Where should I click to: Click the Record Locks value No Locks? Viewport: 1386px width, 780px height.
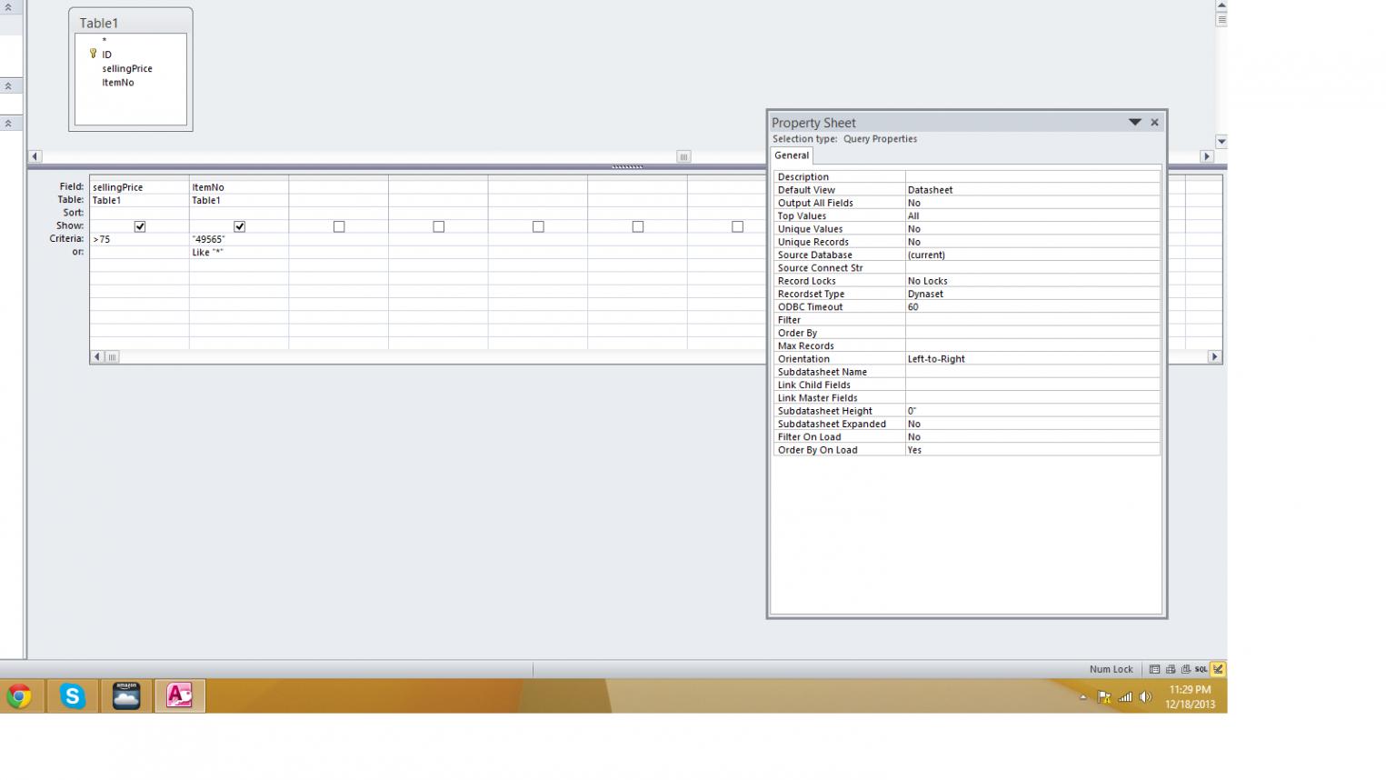click(1032, 281)
